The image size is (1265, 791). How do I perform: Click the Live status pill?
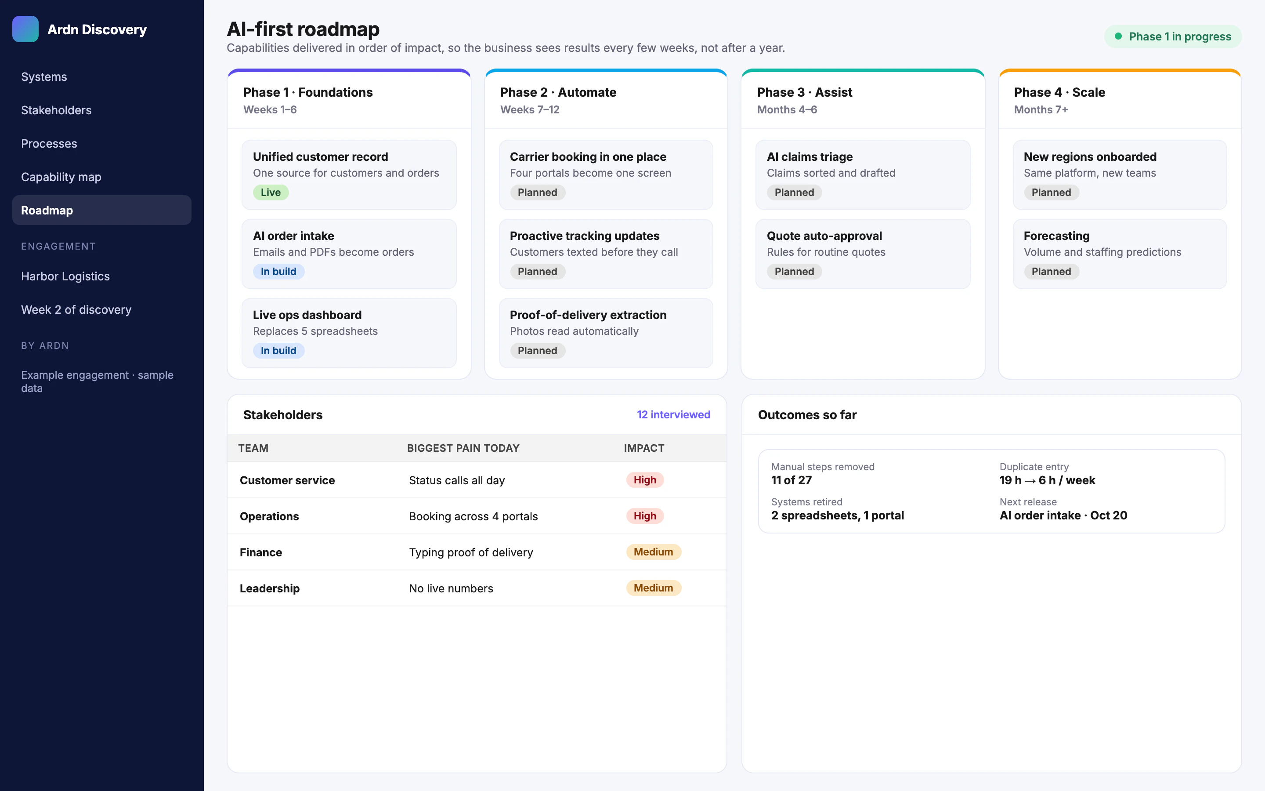(271, 192)
